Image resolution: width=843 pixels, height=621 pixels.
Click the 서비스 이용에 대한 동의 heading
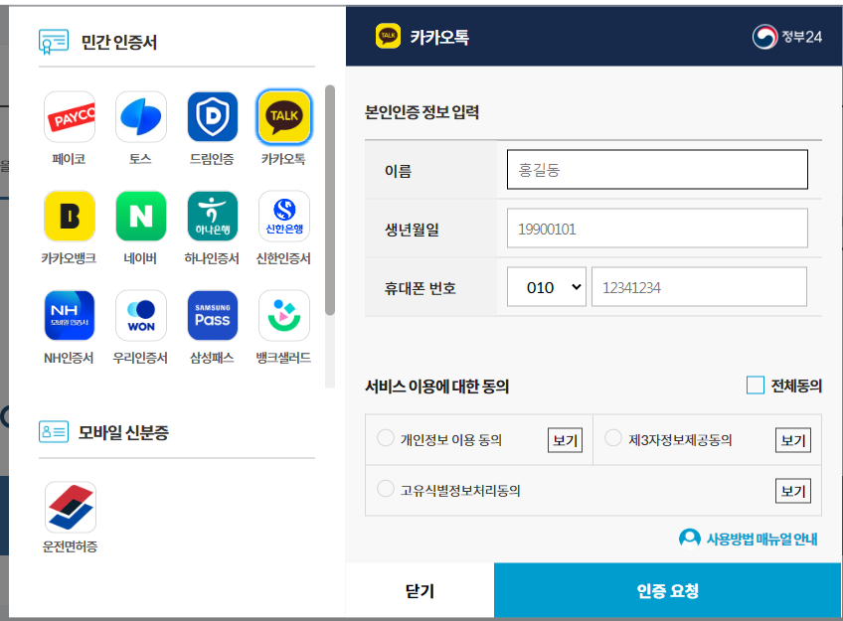click(437, 387)
